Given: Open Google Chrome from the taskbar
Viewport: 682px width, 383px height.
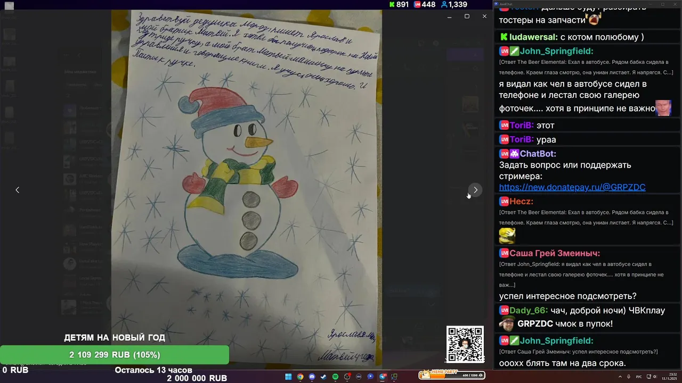Looking at the screenshot, I should click(300, 377).
